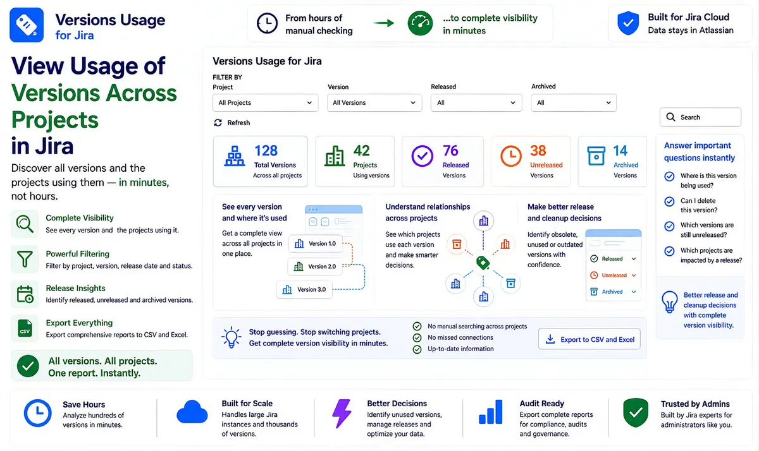This screenshot has width=759, height=451.
Task: Click the Save Hours clock icon
Action: point(37,413)
